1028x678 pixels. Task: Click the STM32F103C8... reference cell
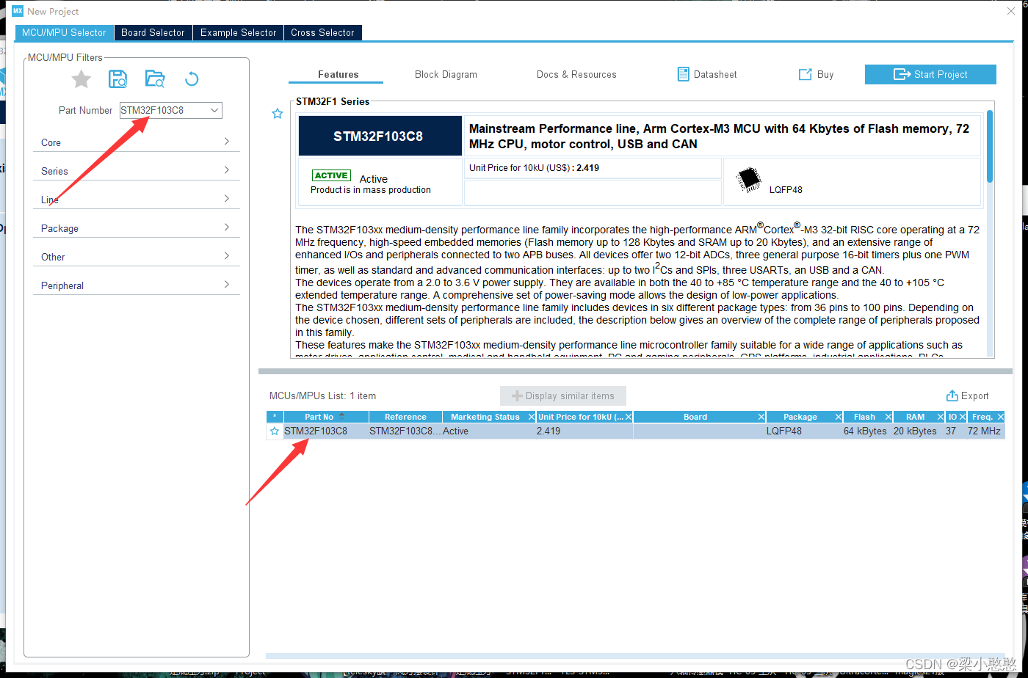pyautogui.click(x=405, y=431)
